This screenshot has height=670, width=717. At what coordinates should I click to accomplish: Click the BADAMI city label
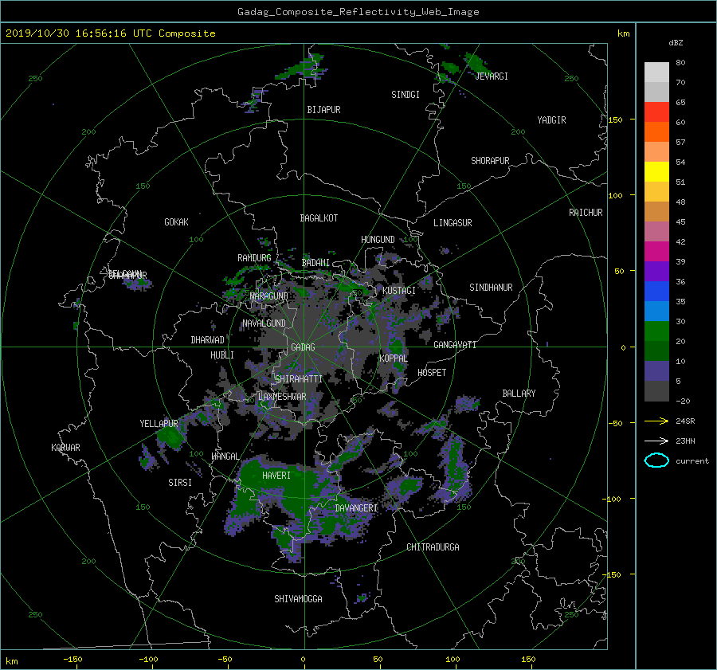point(315,263)
